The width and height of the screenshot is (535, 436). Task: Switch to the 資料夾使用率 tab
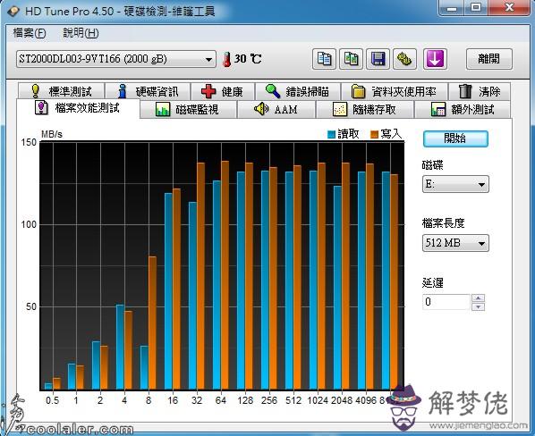(x=395, y=91)
